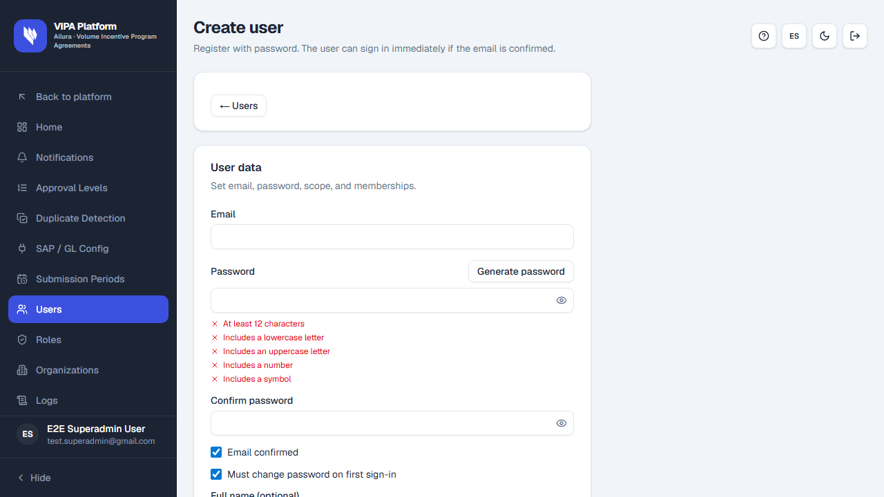Show password using the eye icon
The image size is (884, 497).
(561, 300)
